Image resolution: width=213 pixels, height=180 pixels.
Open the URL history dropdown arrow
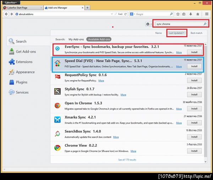tap(112, 14)
